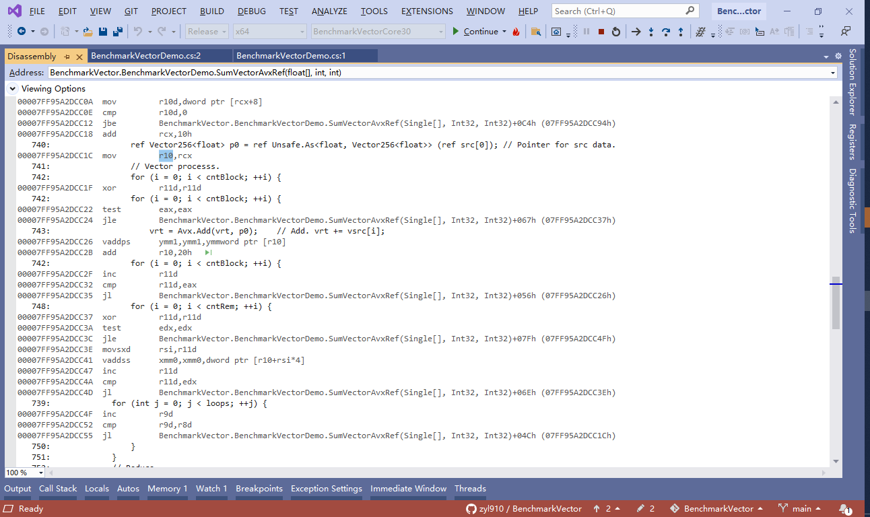Click the Hot Reload flame icon

point(516,32)
